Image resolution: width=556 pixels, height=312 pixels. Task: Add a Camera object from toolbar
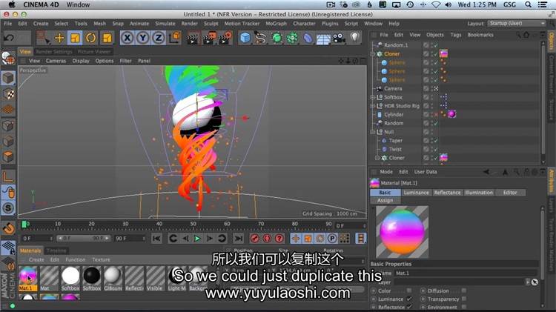click(x=339, y=38)
